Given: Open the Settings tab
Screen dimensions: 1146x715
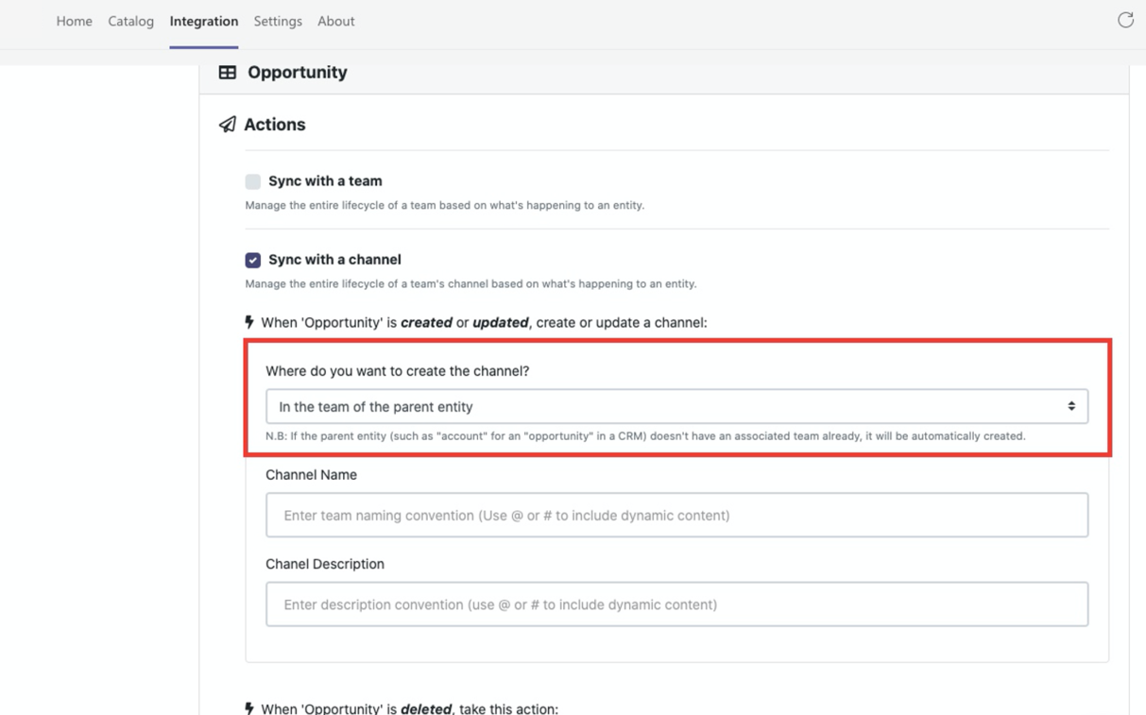Looking at the screenshot, I should [x=278, y=21].
